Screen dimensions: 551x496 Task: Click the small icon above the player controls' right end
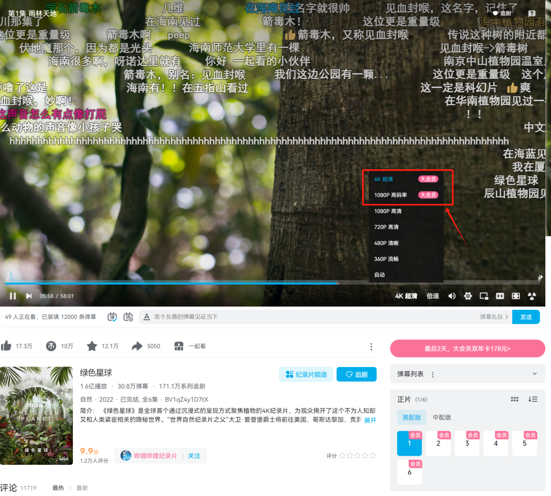coord(540,278)
